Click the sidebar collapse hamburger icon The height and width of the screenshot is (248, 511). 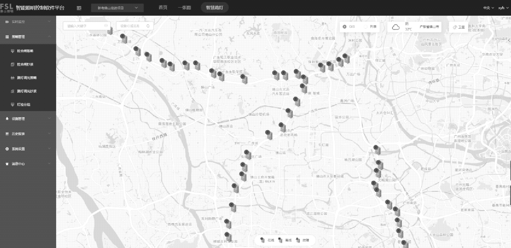click(79, 8)
